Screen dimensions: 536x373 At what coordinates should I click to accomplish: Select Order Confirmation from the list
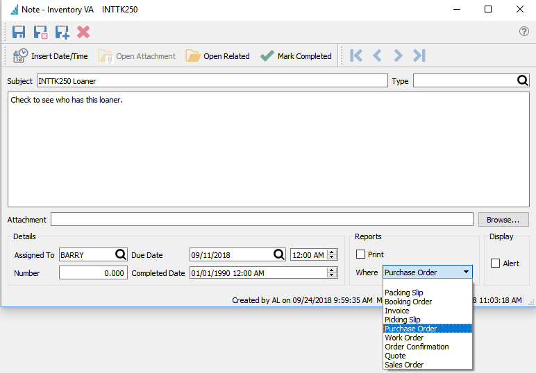pos(428,347)
